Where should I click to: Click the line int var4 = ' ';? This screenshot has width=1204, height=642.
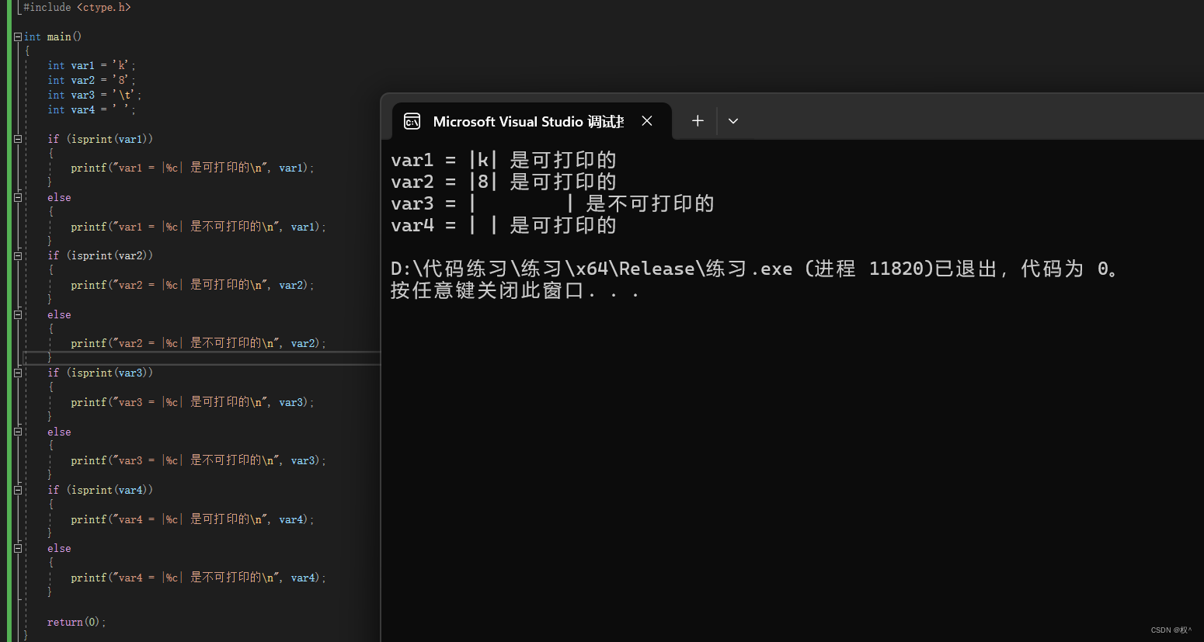tap(91, 109)
